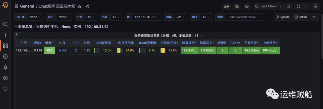Open the Explore compass icon
Viewport: 323px width, 109px height.
(x=5, y=56)
